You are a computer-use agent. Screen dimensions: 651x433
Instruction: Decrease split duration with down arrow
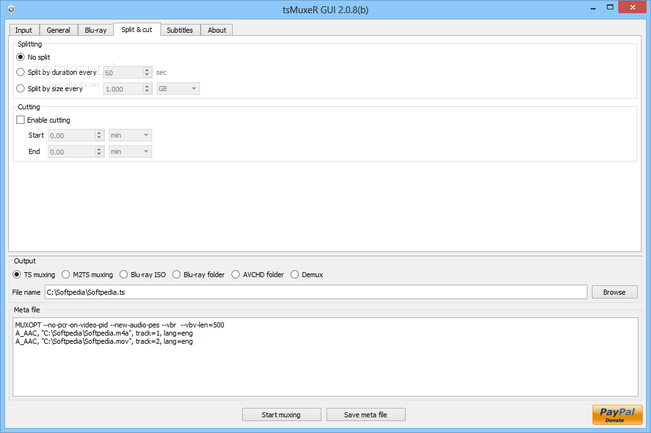tap(147, 75)
